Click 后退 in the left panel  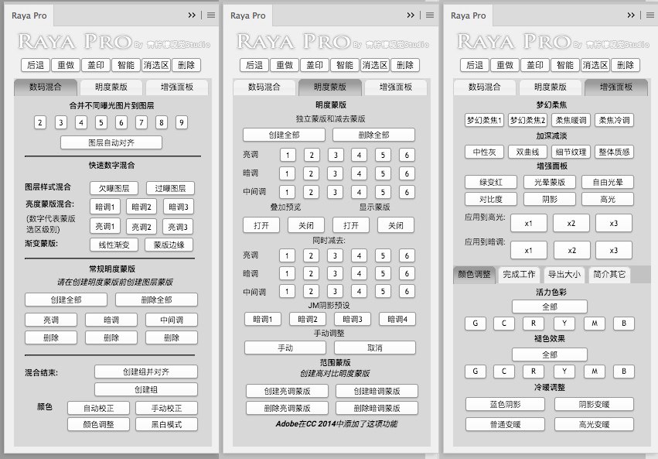[x=36, y=65]
